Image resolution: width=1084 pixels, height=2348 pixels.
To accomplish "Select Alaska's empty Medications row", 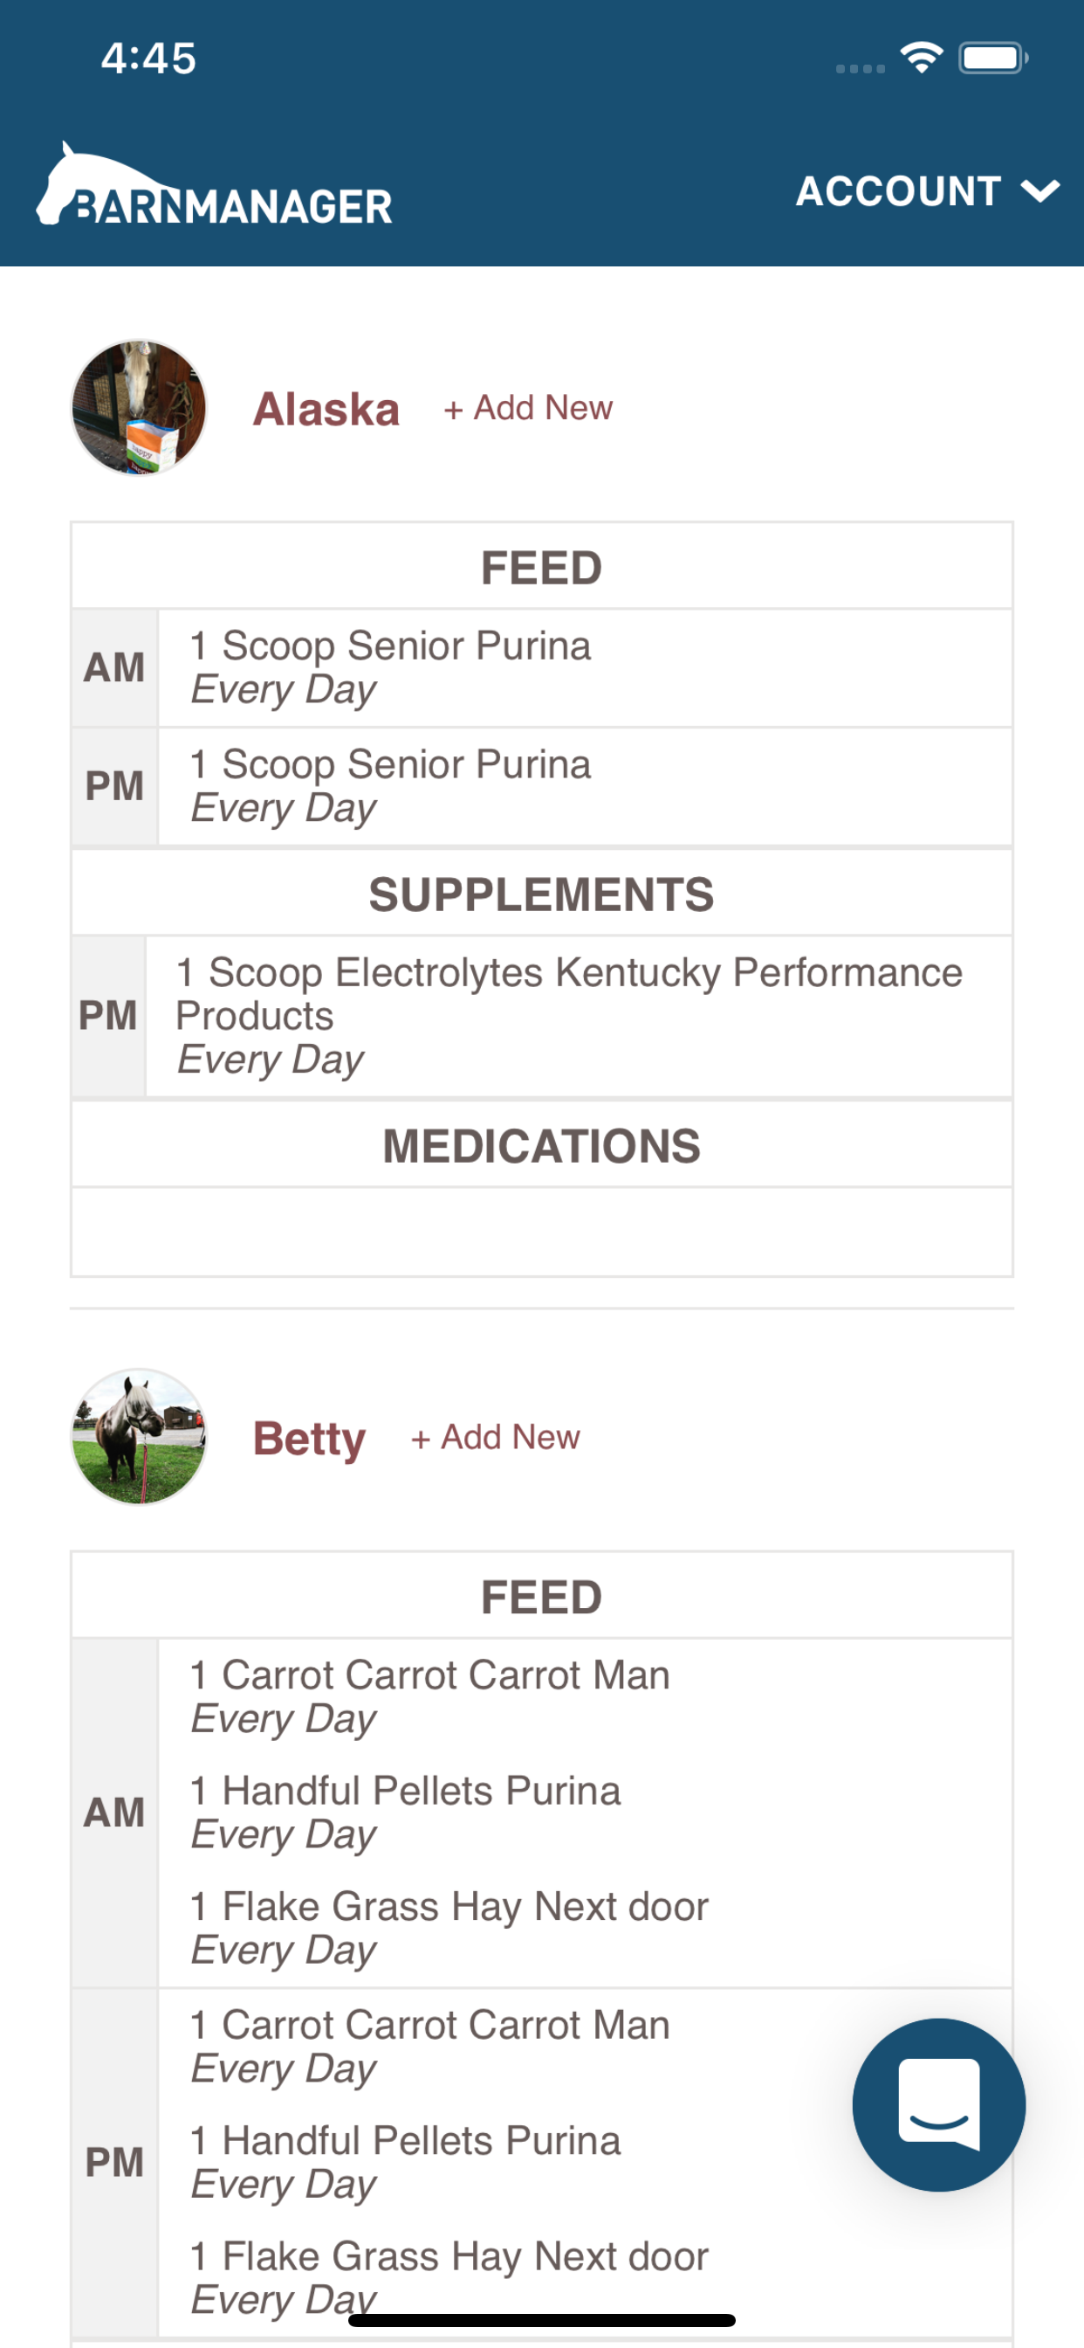I will pos(542,1231).
